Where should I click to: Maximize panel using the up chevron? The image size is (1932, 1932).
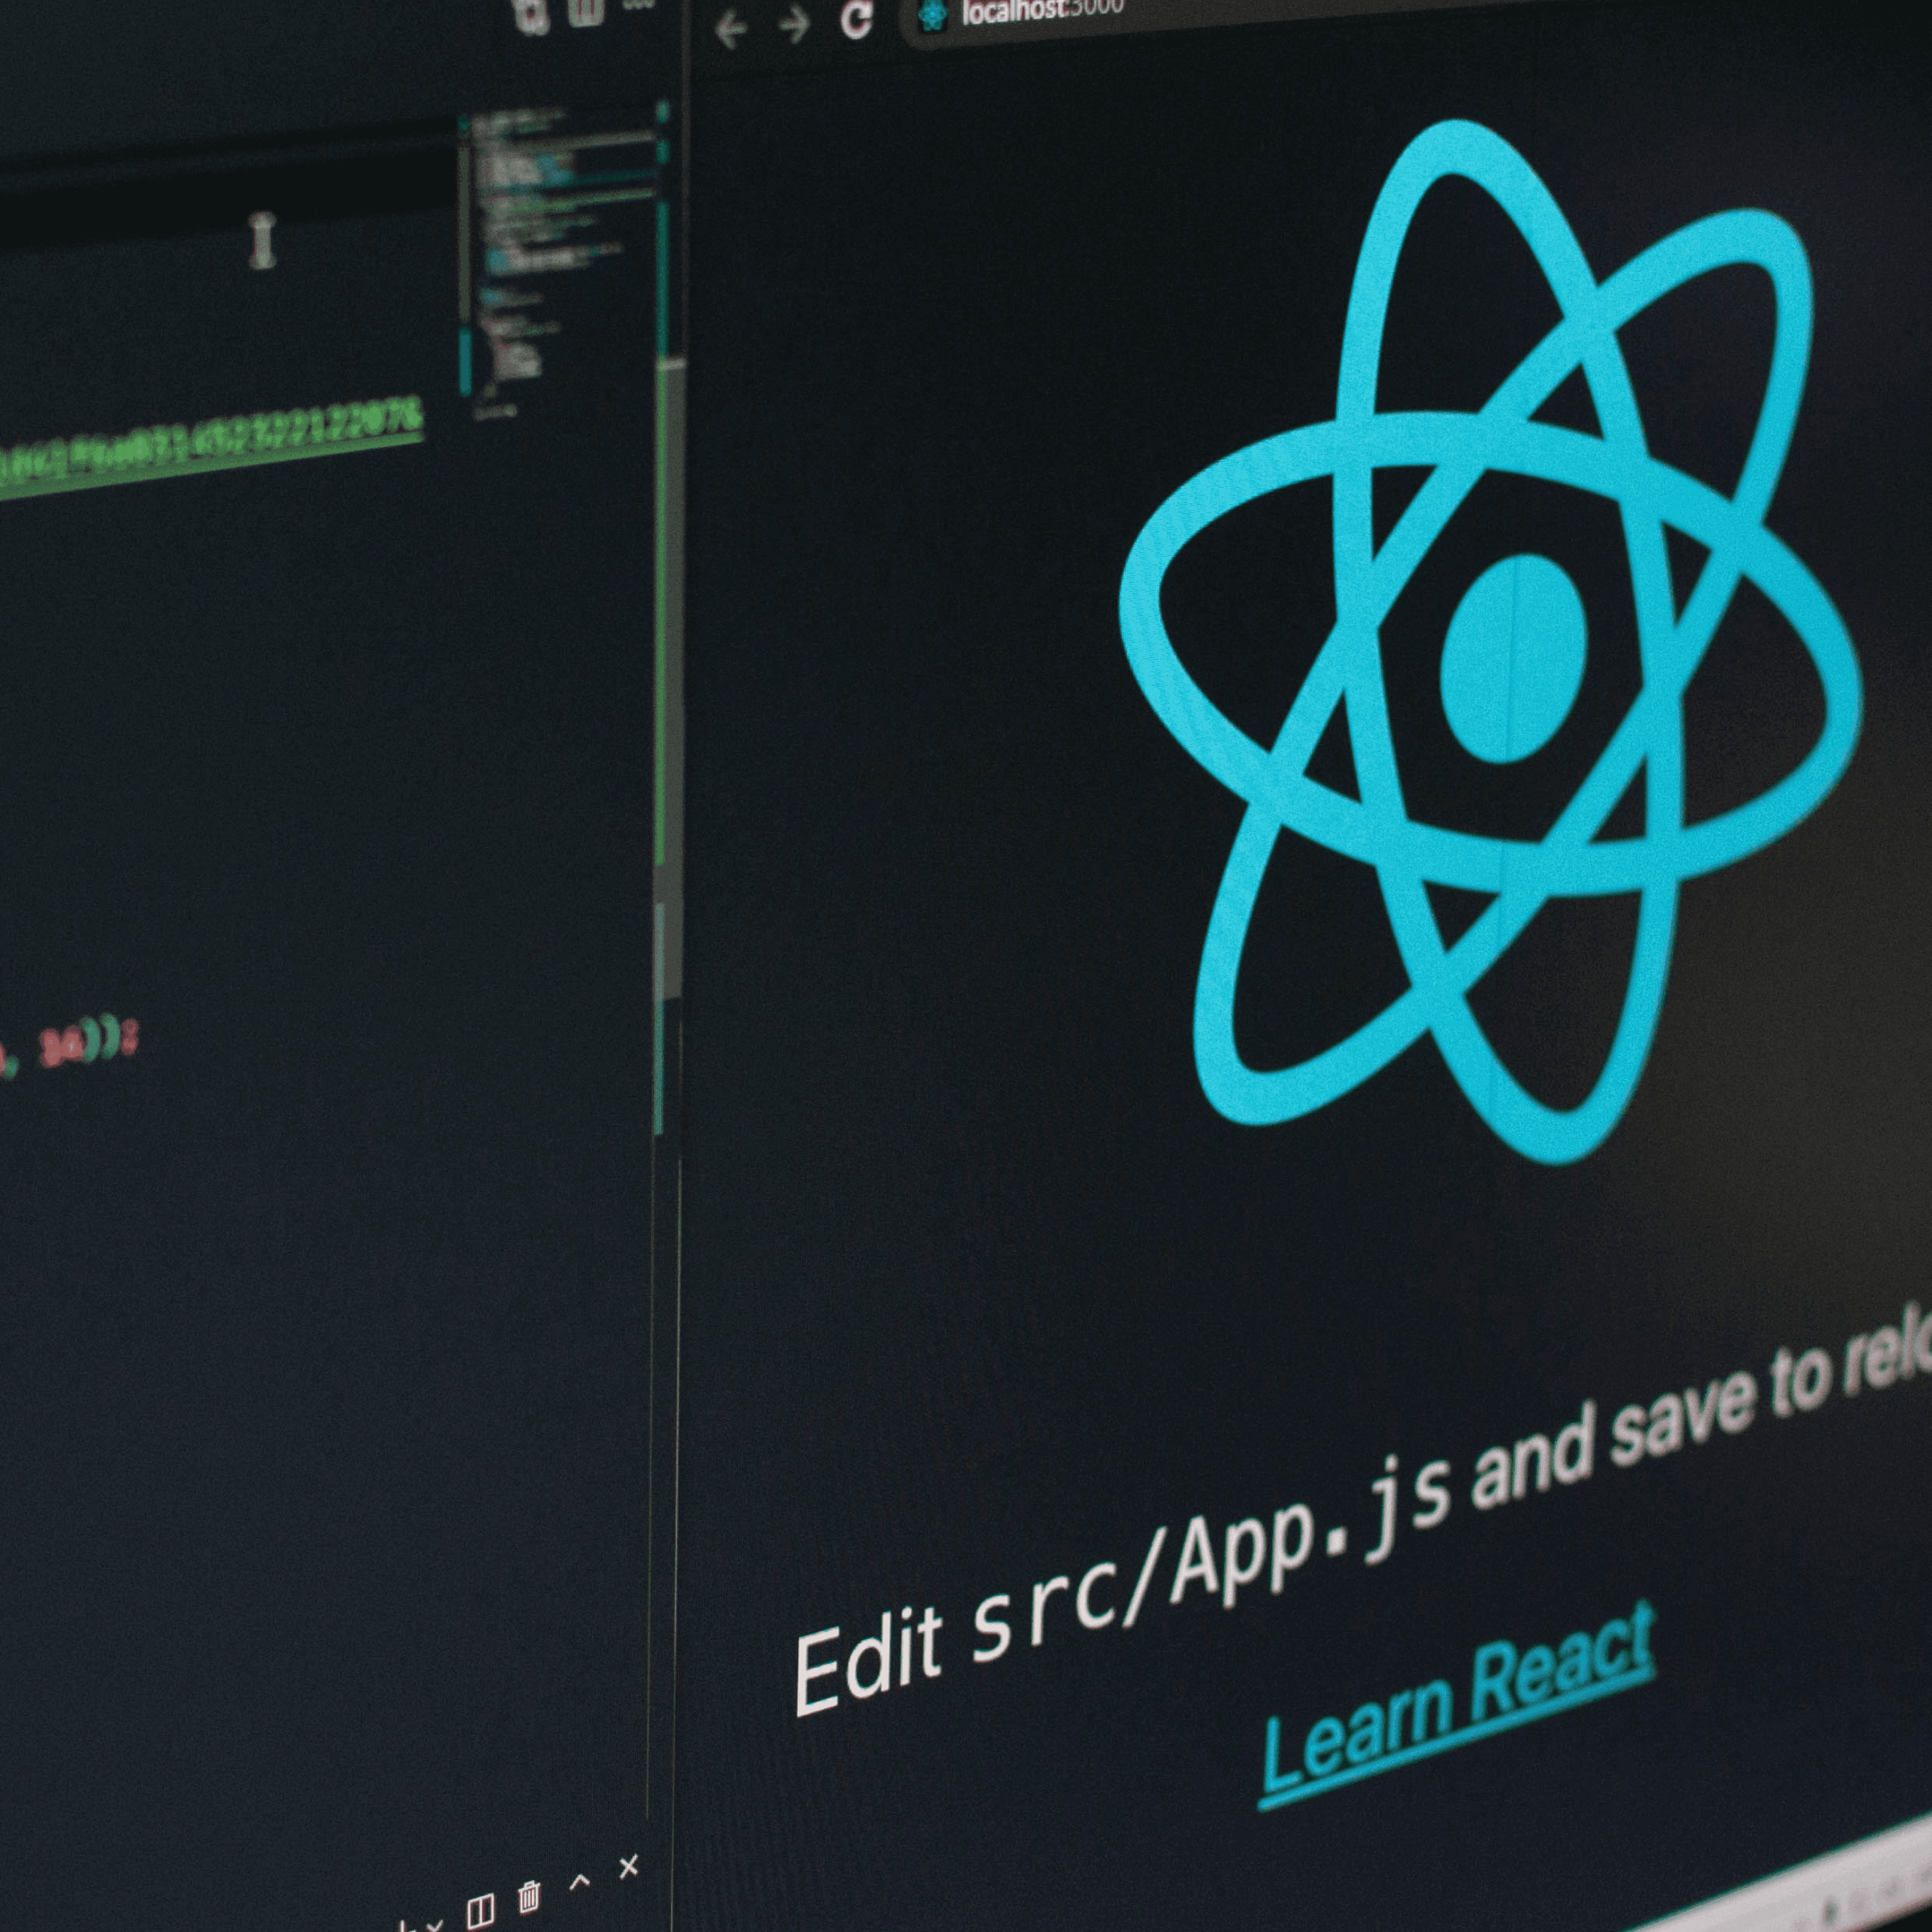(579, 1881)
